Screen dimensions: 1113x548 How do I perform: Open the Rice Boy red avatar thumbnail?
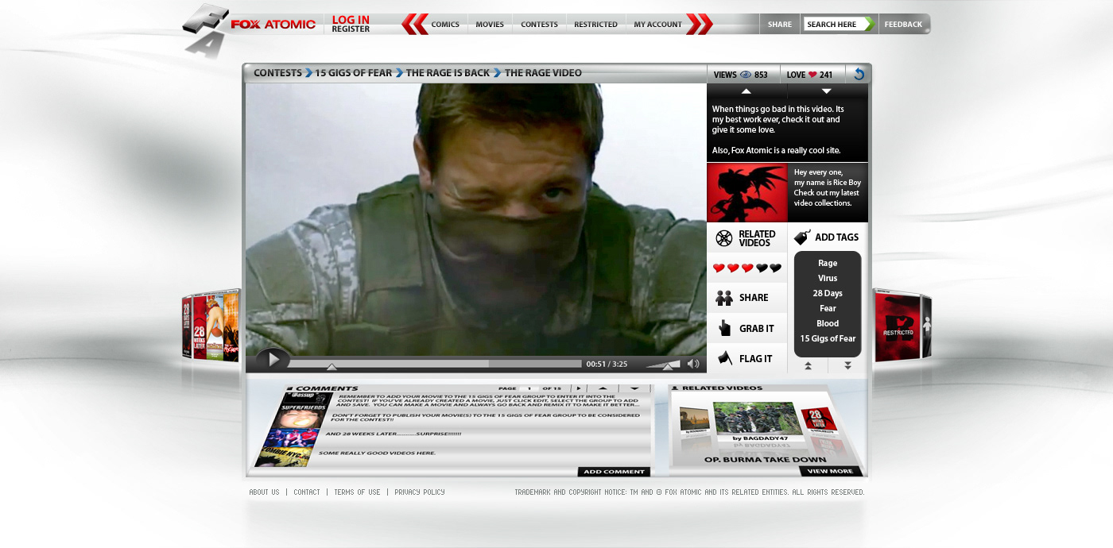point(747,193)
